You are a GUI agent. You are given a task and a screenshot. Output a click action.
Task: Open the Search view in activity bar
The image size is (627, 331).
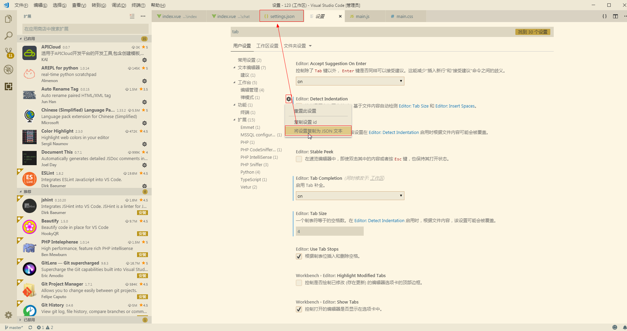coord(8,36)
